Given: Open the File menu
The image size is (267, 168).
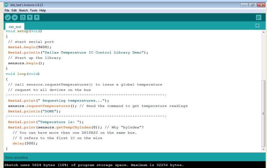Looking at the screenshot, I should 7,10.
